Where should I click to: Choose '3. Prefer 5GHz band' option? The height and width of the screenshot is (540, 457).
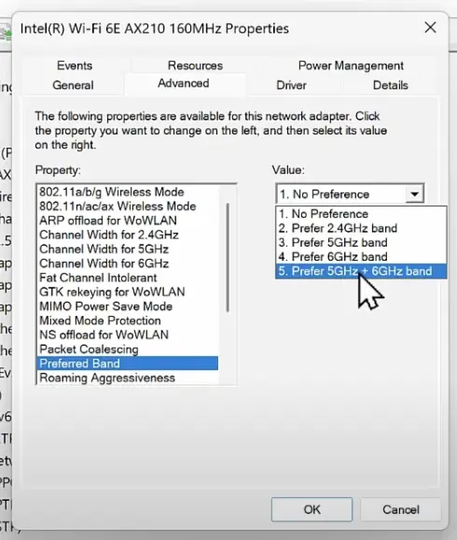pos(361,243)
